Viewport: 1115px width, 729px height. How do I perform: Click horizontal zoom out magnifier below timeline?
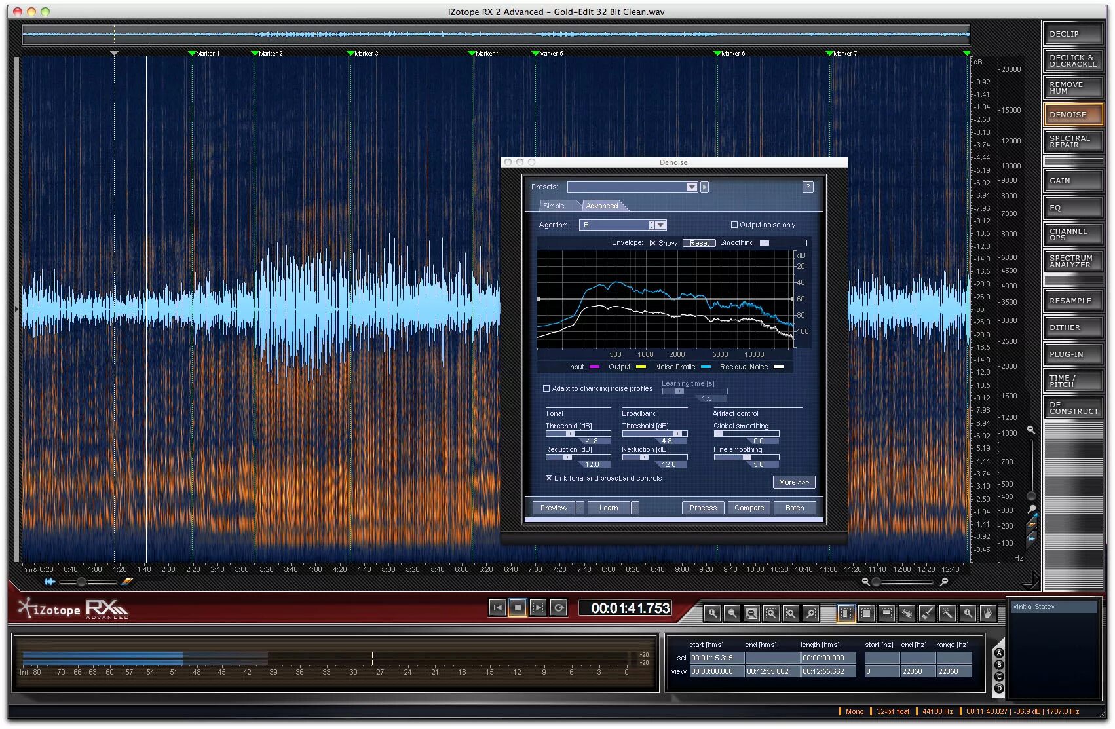click(865, 582)
